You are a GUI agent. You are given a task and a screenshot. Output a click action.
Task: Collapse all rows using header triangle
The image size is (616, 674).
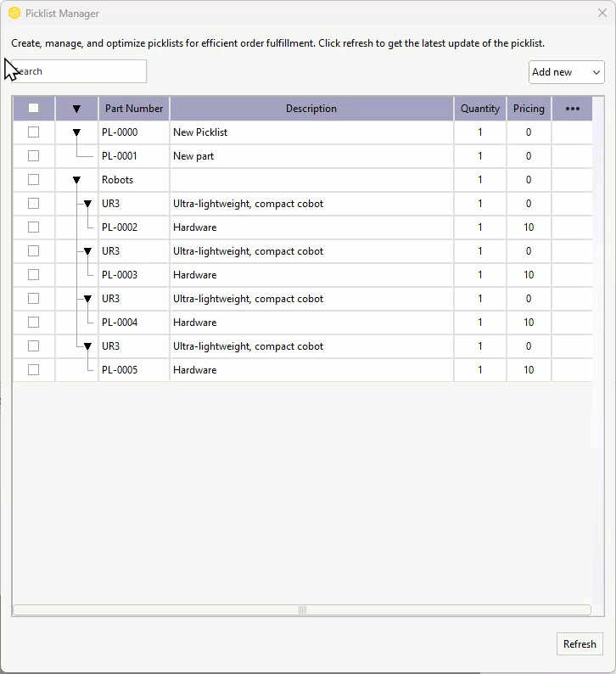[76, 109]
